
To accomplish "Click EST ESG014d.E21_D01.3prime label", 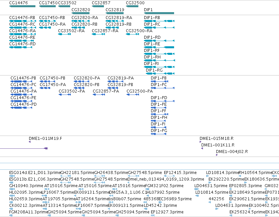I will [x=35, y=173].
